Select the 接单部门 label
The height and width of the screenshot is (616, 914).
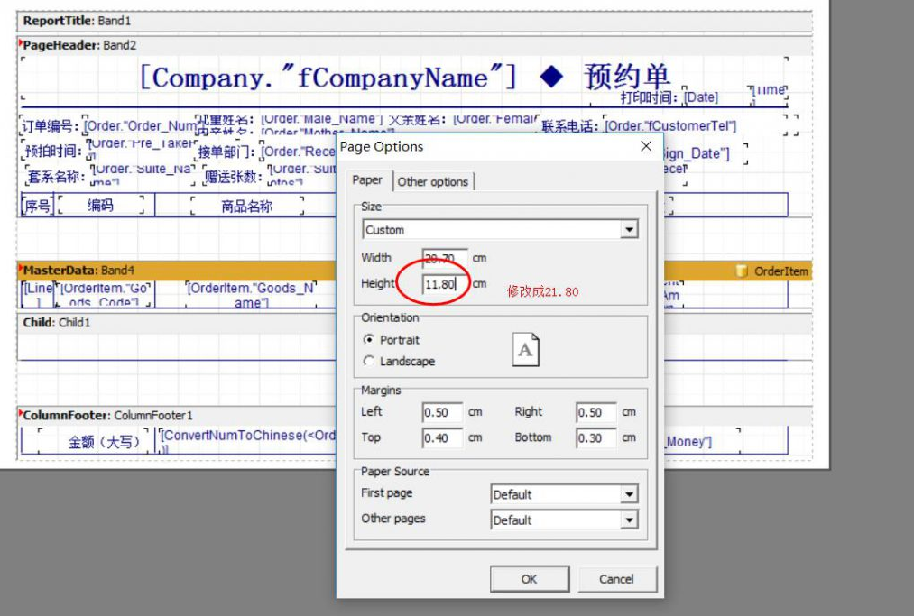(226, 152)
